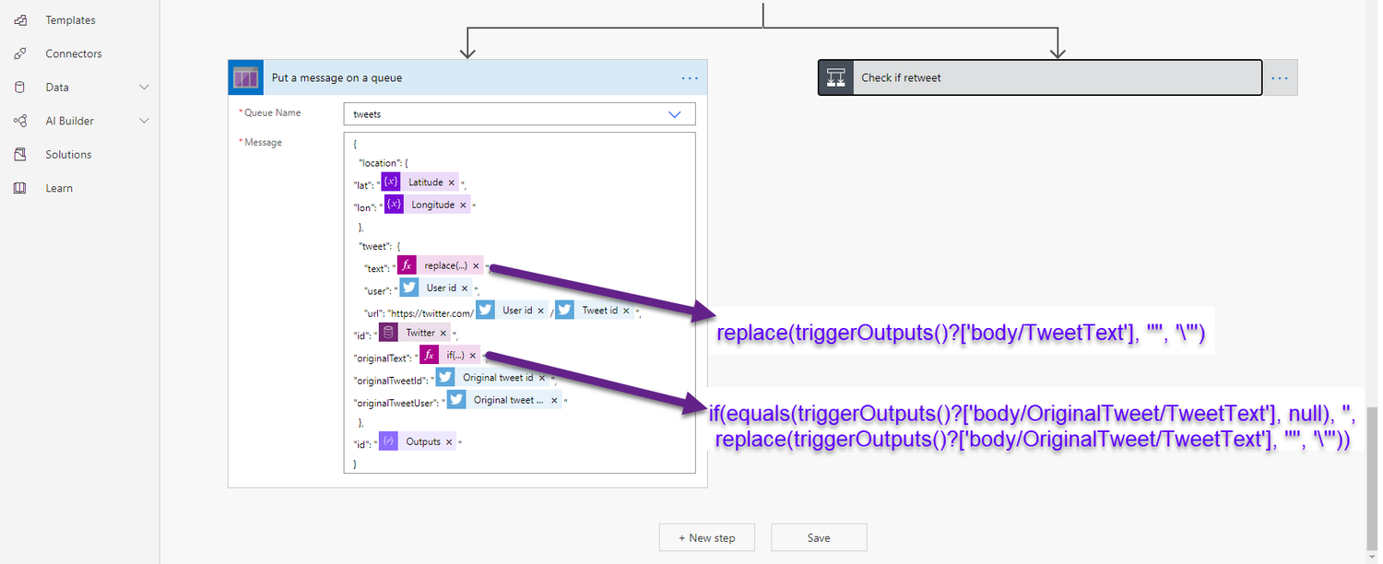Screen dimensions: 1383x564
Task: Save the flow
Action: tap(819, 538)
